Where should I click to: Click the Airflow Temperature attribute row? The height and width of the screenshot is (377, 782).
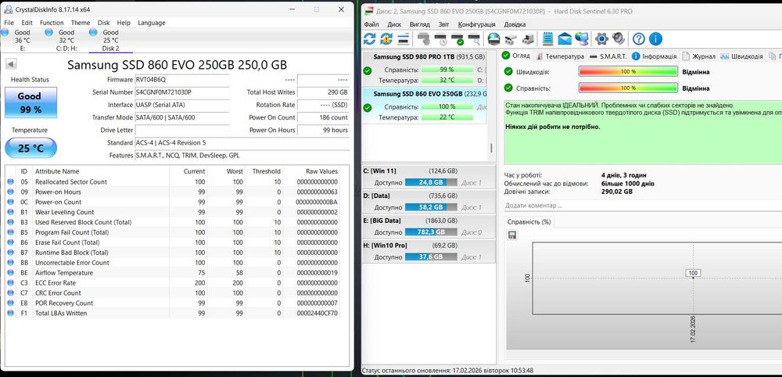coord(173,273)
